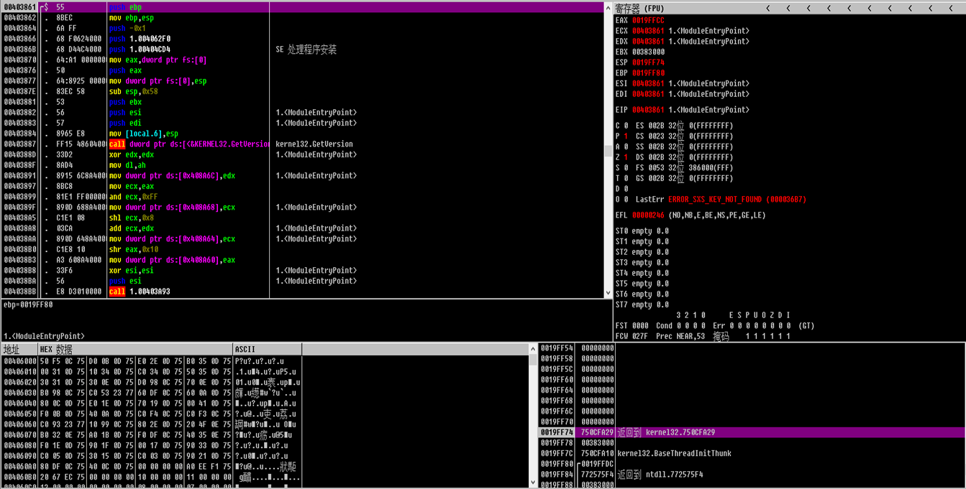Click the leftmost arrow in the registers header

[768, 9]
